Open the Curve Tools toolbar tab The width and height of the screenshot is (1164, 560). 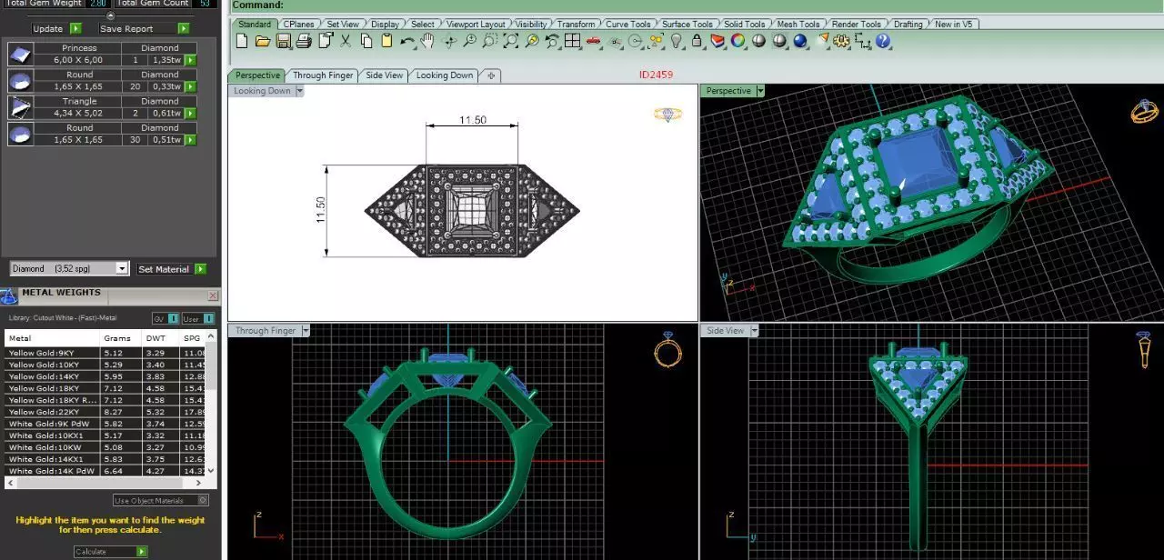click(x=628, y=25)
